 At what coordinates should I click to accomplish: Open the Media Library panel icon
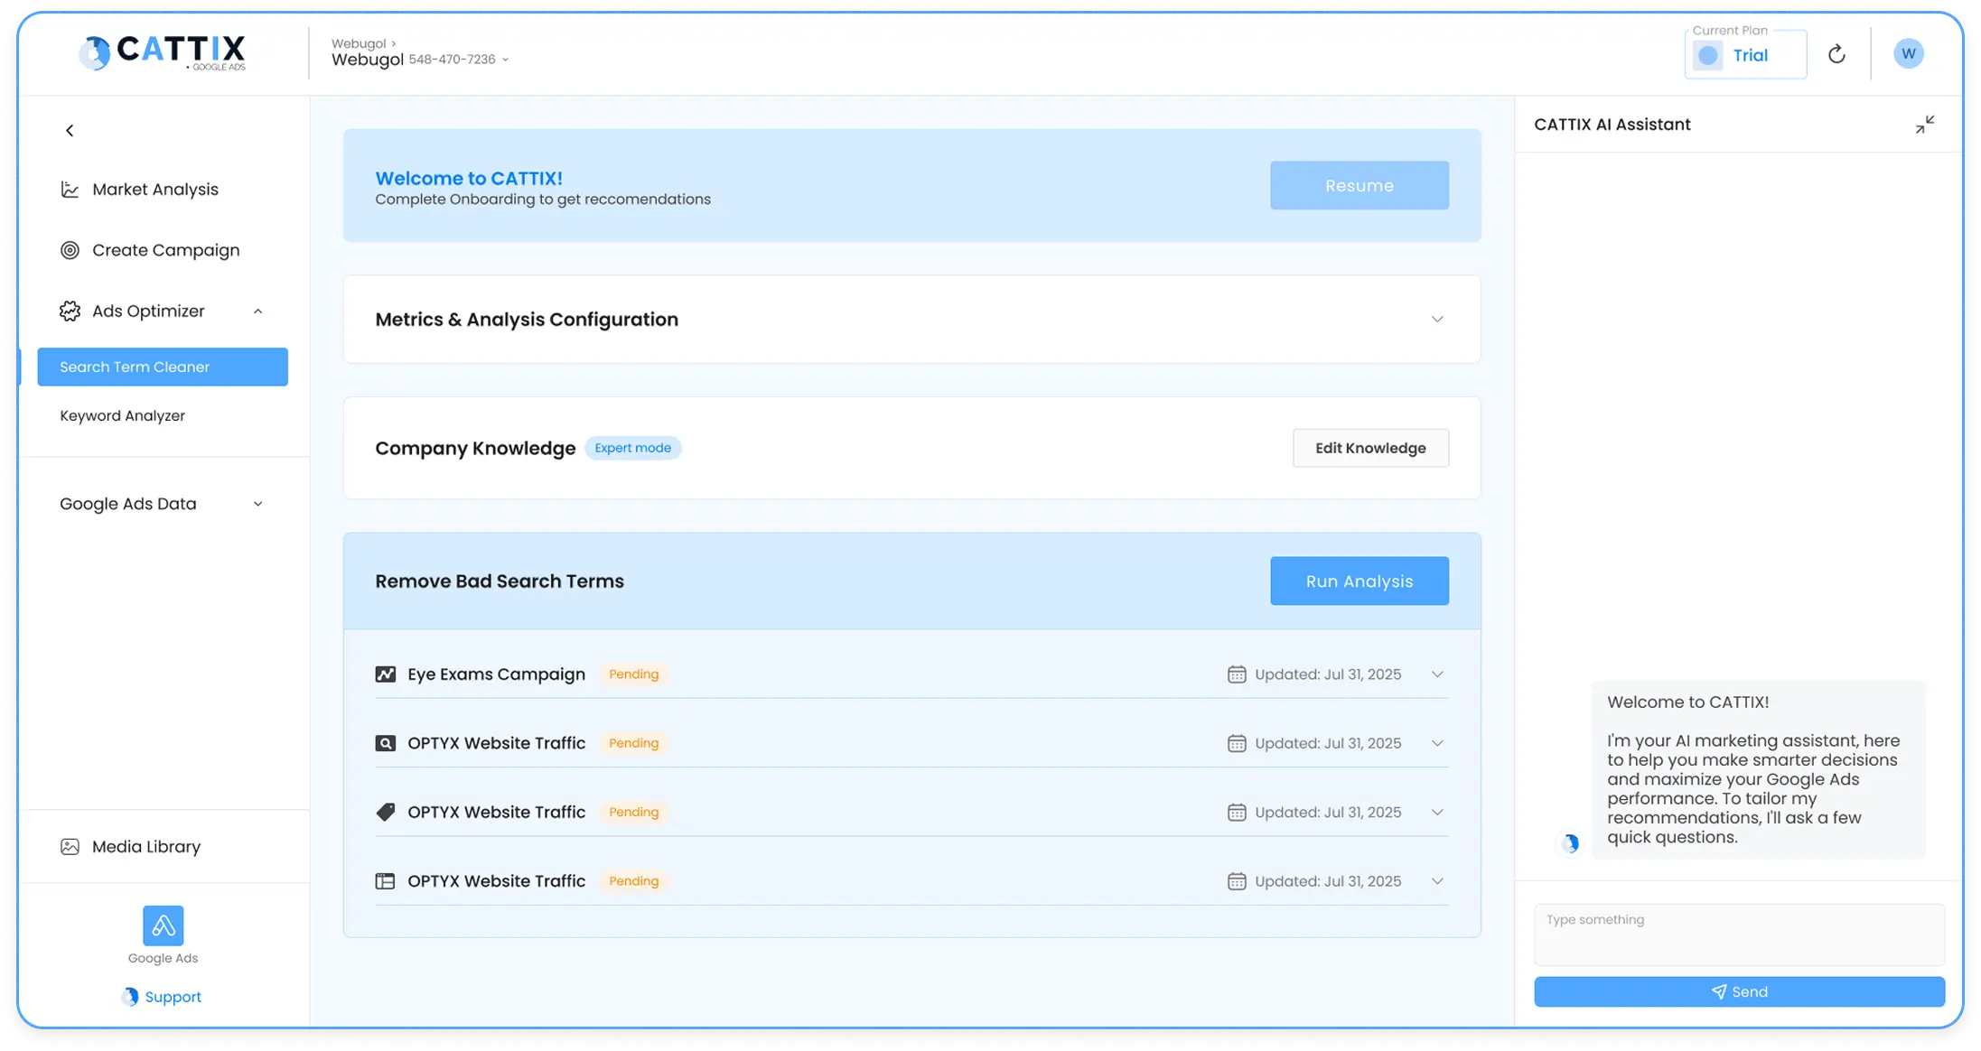70,846
